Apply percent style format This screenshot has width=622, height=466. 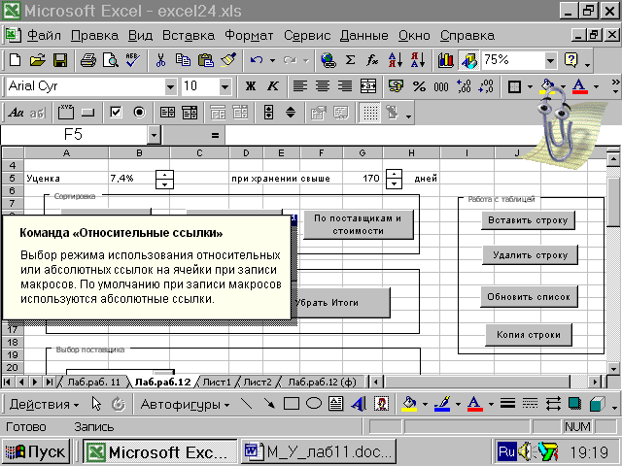[419, 86]
